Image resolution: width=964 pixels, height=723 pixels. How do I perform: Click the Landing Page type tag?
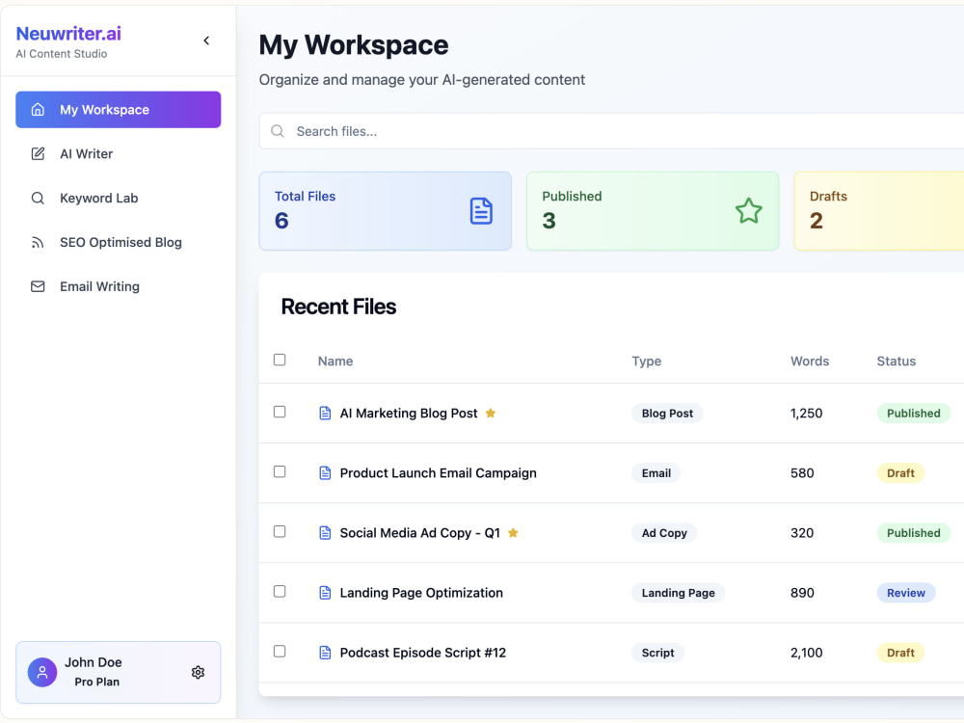(678, 593)
